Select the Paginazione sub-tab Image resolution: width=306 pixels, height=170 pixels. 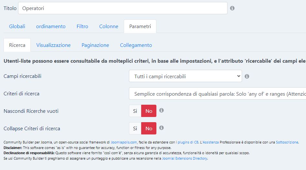coord(95,45)
